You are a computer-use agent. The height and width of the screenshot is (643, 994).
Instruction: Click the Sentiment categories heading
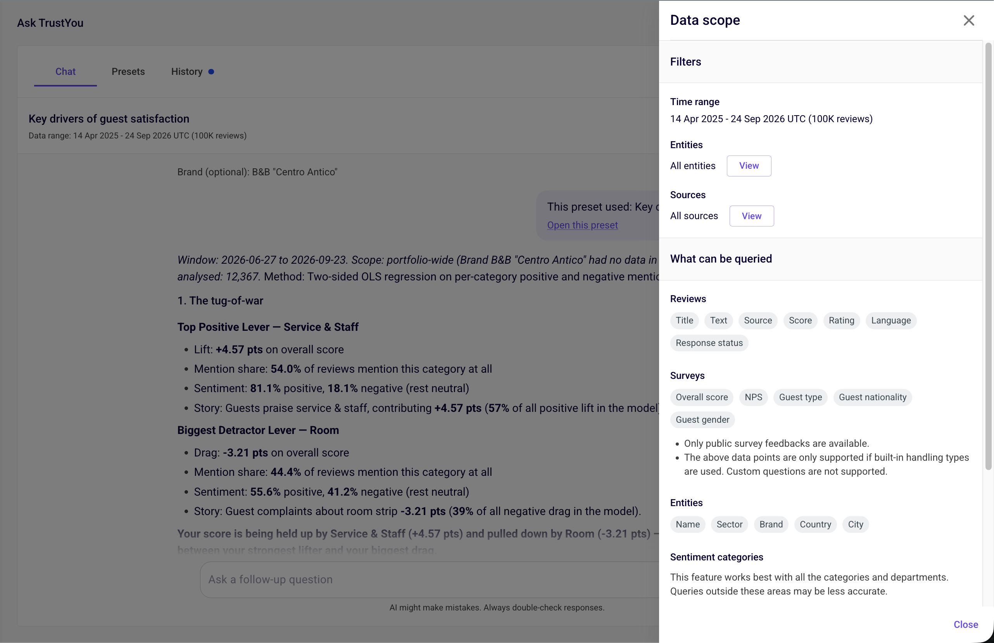click(716, 557)
